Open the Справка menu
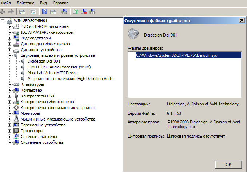247x172 pixels. [x=61, y=3]
